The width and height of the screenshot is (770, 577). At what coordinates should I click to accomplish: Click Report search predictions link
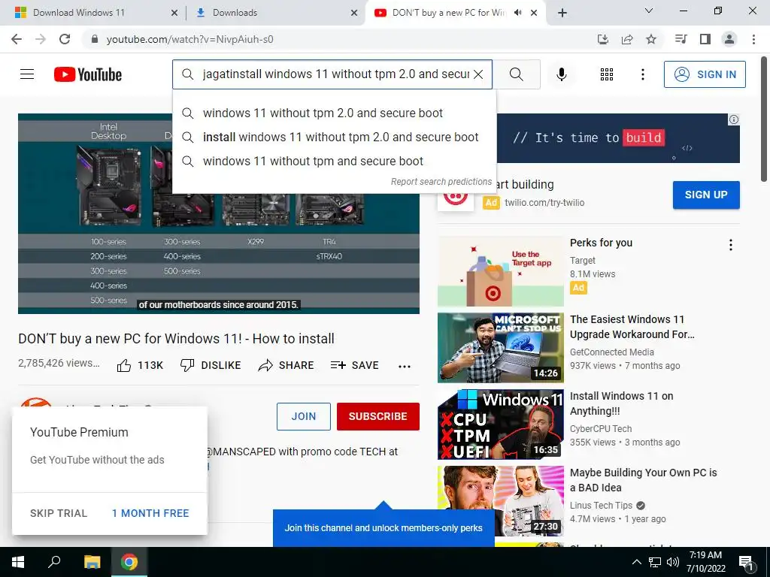(x=441, y=182)
